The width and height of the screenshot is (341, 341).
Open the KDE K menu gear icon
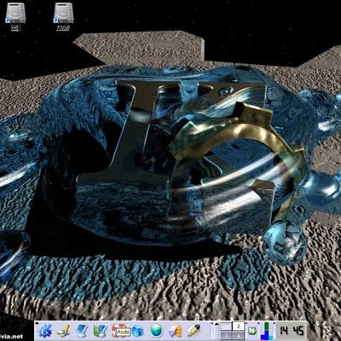[x=44, y=331]
